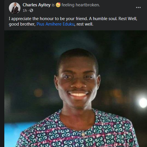Viewport: 147px width, 147px height.
Task: Click the globe public audience icon
Action: (31, 10)
